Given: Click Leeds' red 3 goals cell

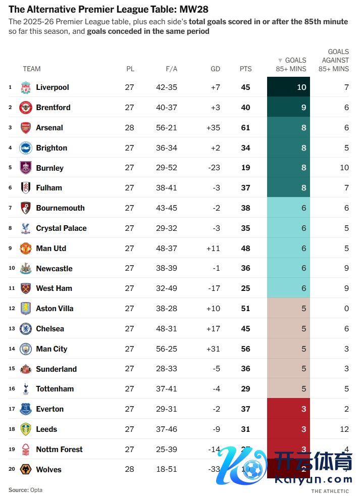Looking at the screenshot, I should pyautogui.click(x=288, y=429).
